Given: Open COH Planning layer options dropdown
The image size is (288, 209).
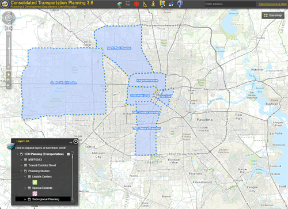Looking at the screenshot, I should pyautogui.click(x=69, y=154).
